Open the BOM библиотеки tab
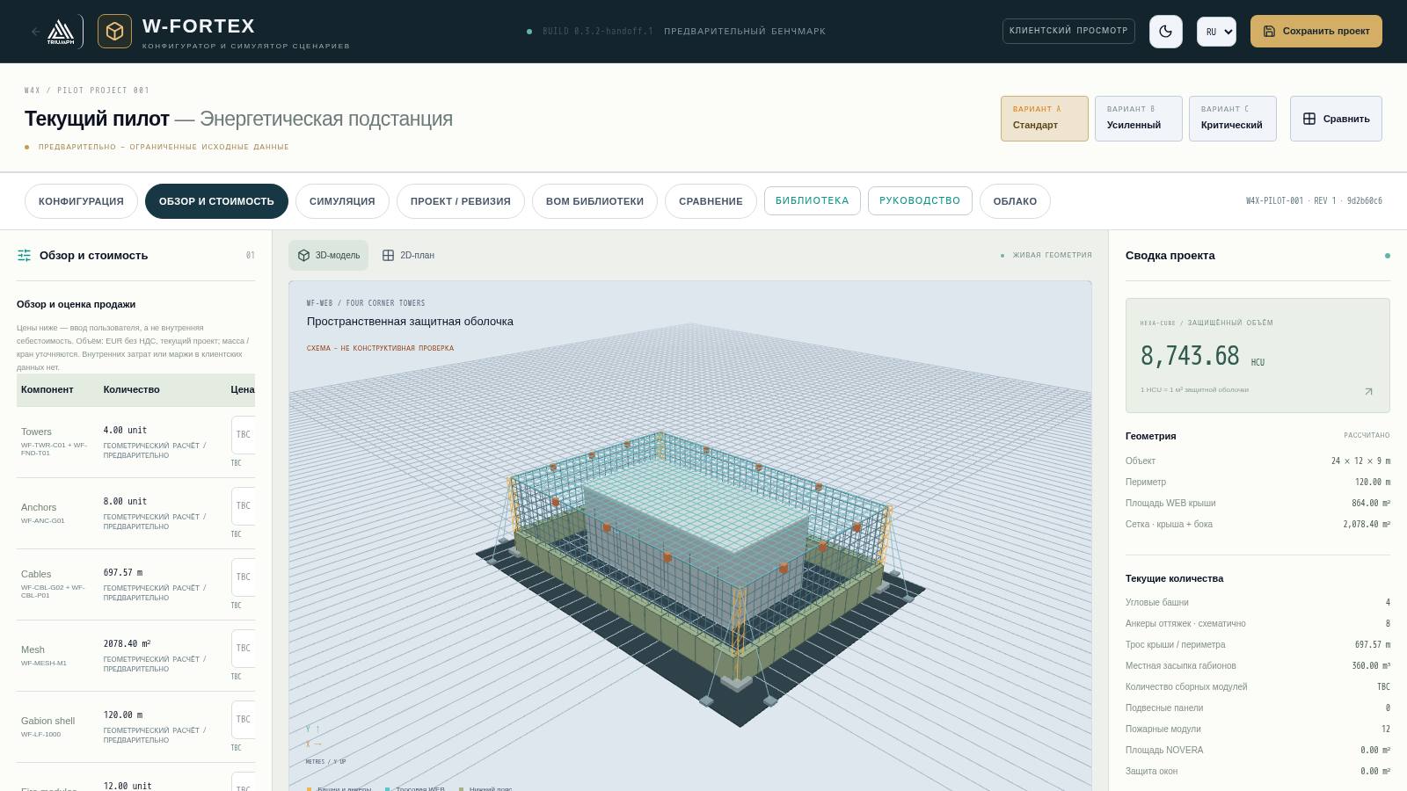The width and height of the screenshot is (1407, 791). 594,201
